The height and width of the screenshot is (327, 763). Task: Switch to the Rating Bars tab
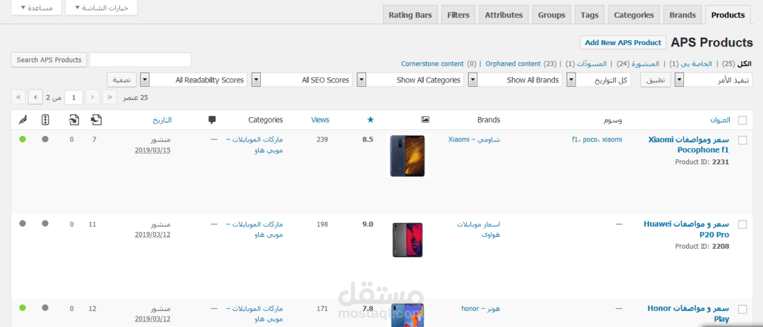click(x=410, y=15)
